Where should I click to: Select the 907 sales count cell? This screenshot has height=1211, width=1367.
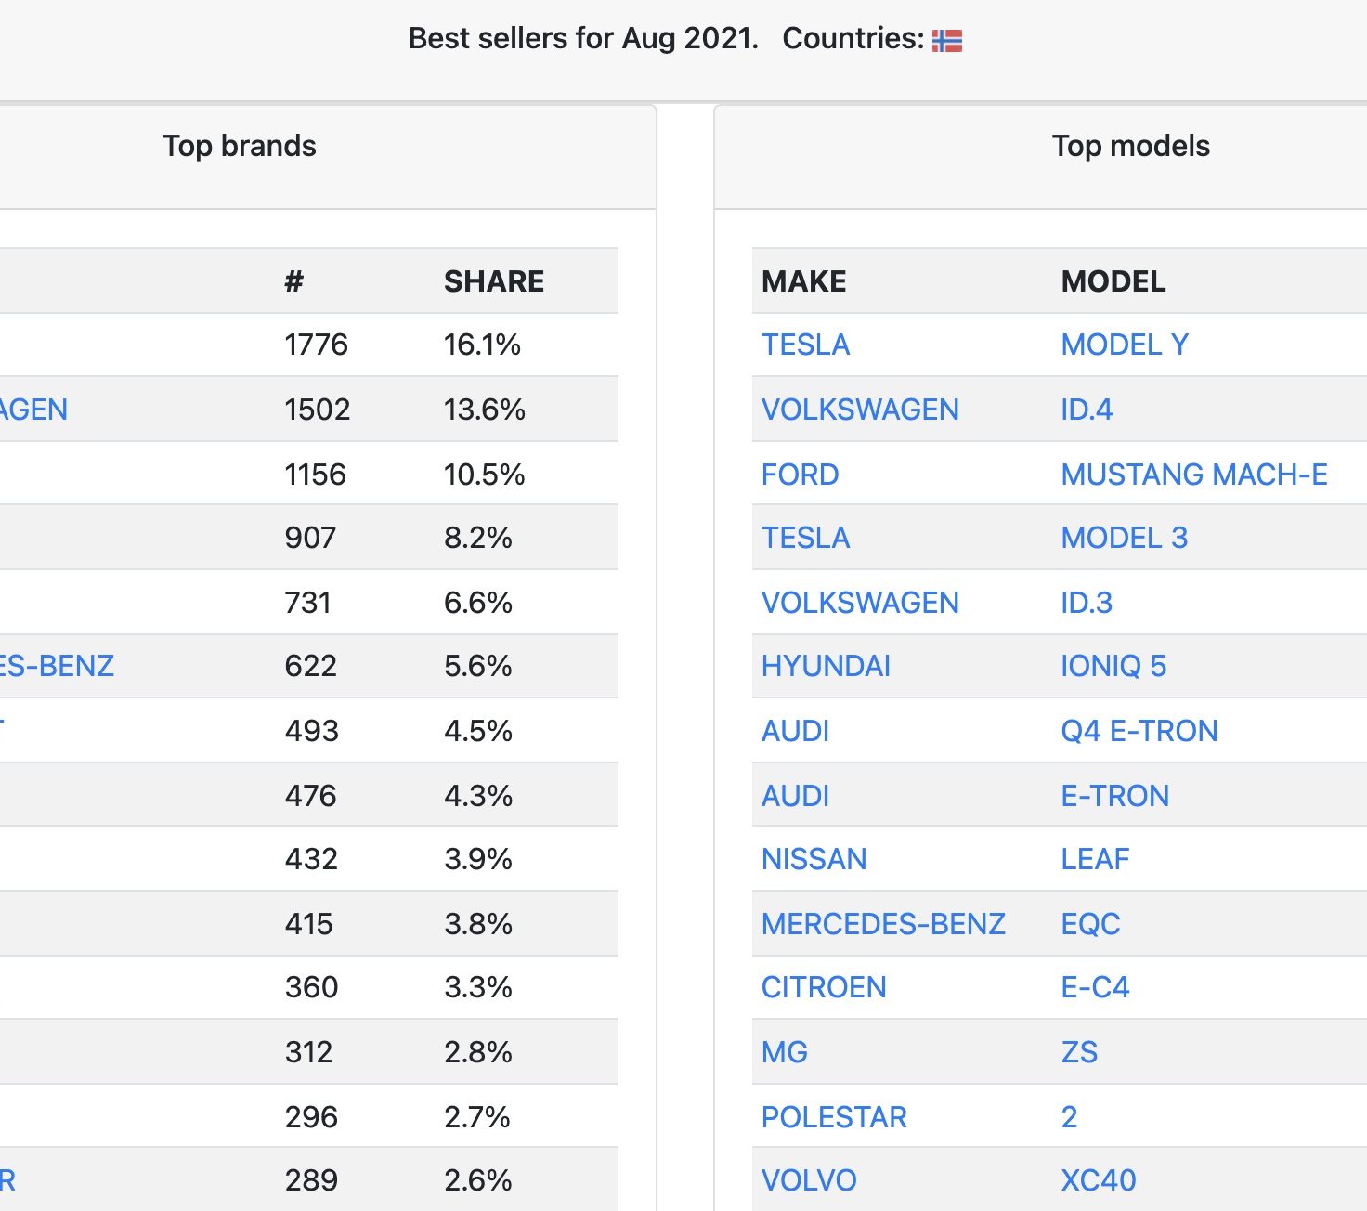[310, 538]
